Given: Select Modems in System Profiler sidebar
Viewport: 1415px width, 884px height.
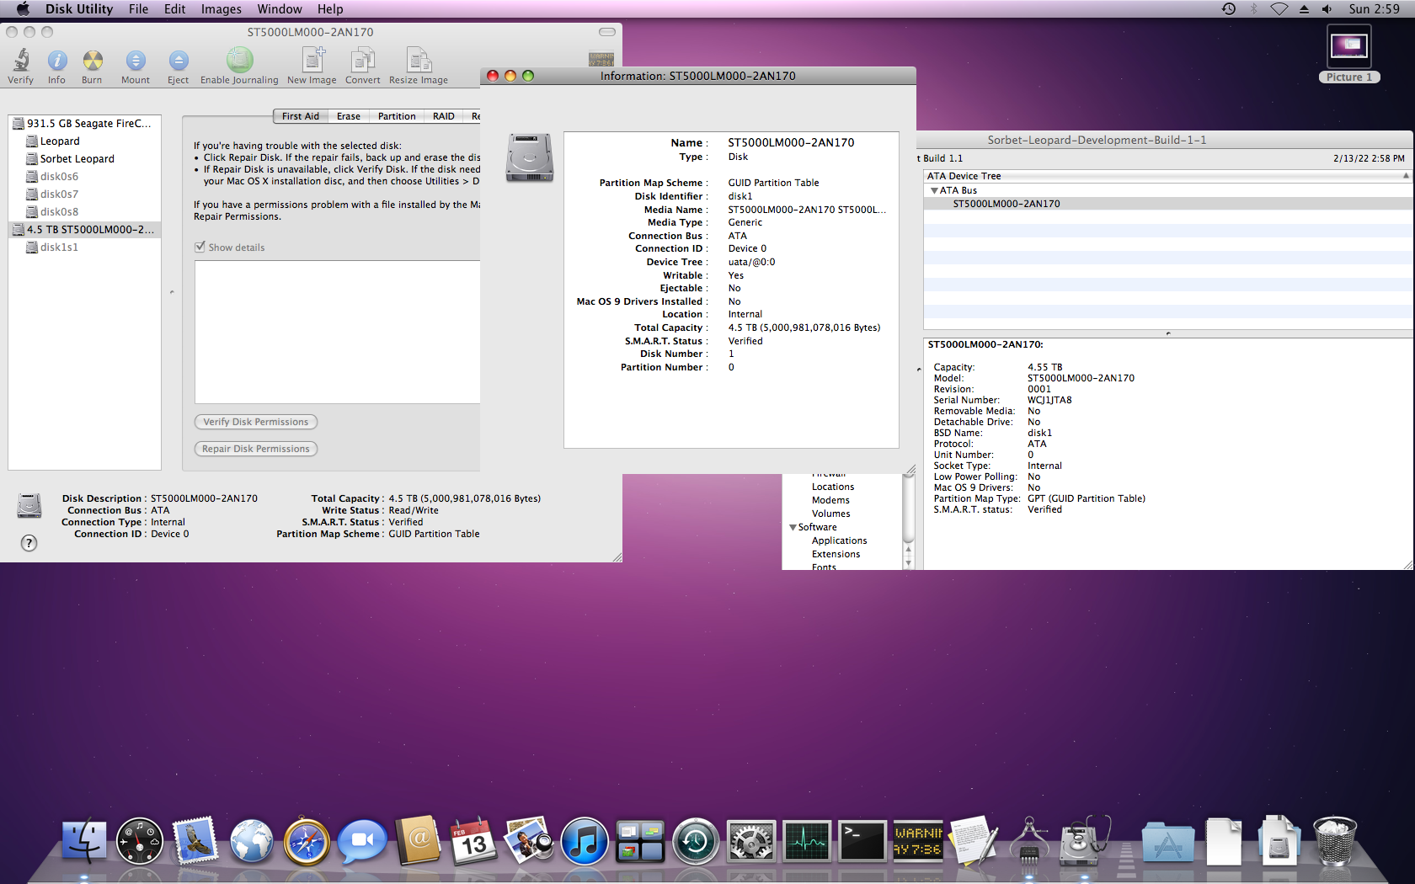Looking at the screenshot, I should (x=830, y=501).
